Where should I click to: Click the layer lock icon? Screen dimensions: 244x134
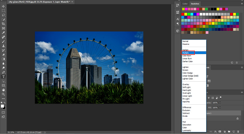pyautogui.click(x=238, y=119)
